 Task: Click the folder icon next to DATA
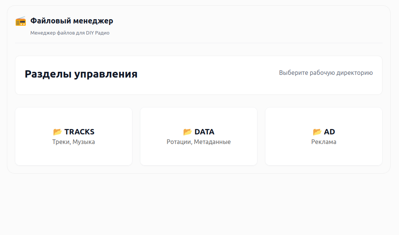(188, 132)
